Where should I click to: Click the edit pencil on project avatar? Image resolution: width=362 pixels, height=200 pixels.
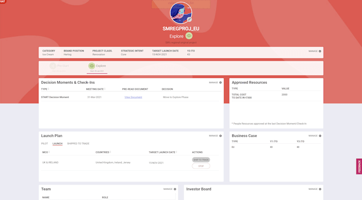click(190, 19)
